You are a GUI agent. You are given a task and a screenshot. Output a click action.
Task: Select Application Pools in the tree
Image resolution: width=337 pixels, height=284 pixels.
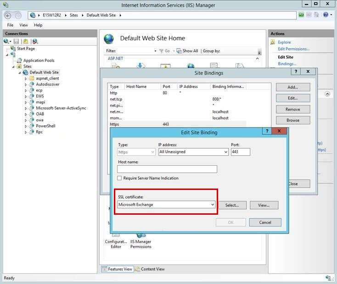tap(39, 61)
